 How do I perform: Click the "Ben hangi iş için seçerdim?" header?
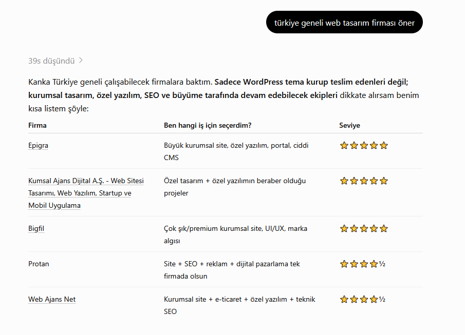click(208, 125)
